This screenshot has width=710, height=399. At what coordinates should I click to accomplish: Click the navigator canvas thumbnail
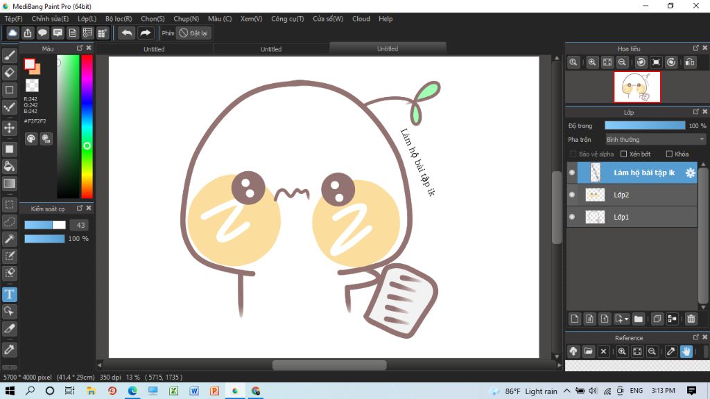coord(637,87)
